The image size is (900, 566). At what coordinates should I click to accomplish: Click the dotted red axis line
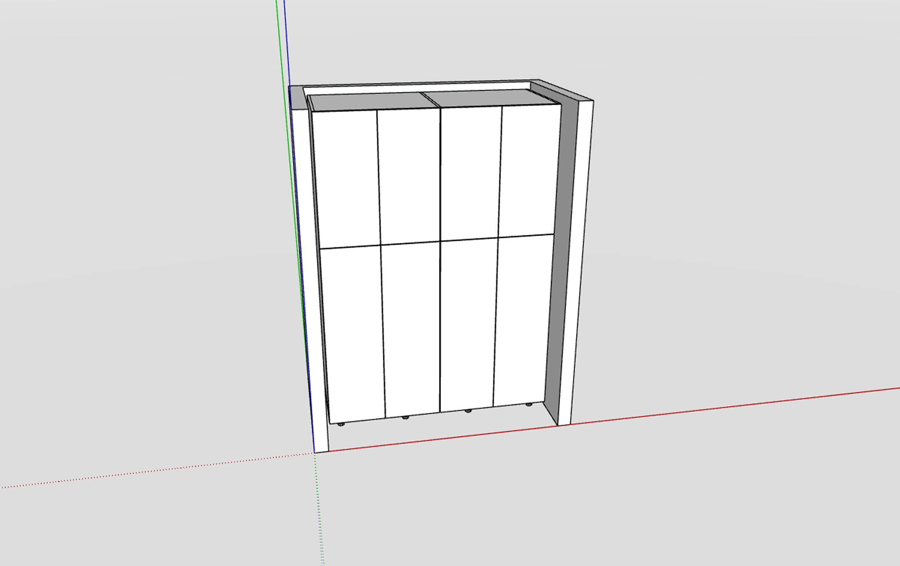coord(157,470)
